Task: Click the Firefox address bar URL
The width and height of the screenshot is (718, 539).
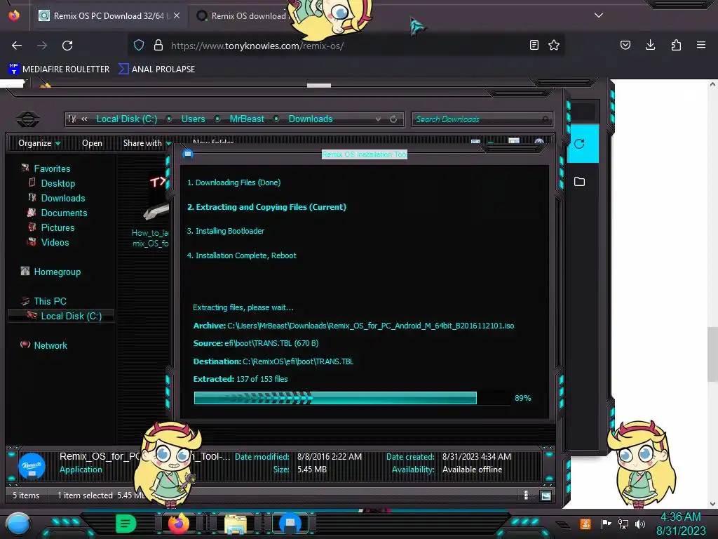Action: pyautogui.click(x=257, y=46)
